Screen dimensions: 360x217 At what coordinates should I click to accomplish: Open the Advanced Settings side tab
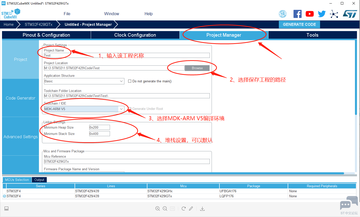[20, 137]
